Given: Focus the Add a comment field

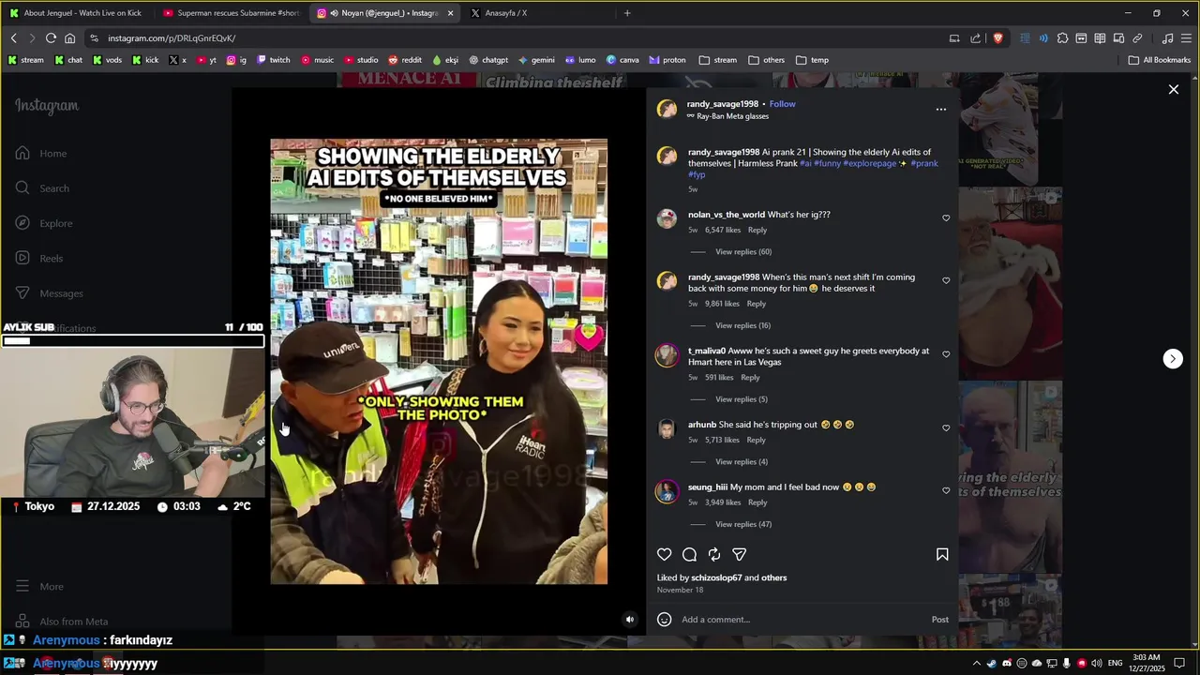Looking at the screenshot, I should click(802, 619).
